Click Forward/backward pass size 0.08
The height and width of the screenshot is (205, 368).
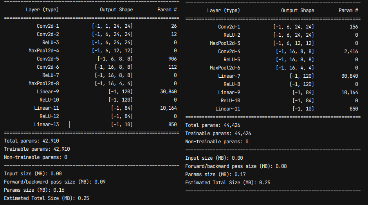pos(236,166)
